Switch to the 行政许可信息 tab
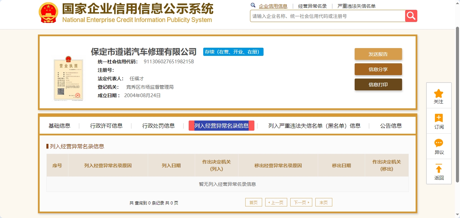The width and height of the screenshot is (460, 218). point(106,126)
